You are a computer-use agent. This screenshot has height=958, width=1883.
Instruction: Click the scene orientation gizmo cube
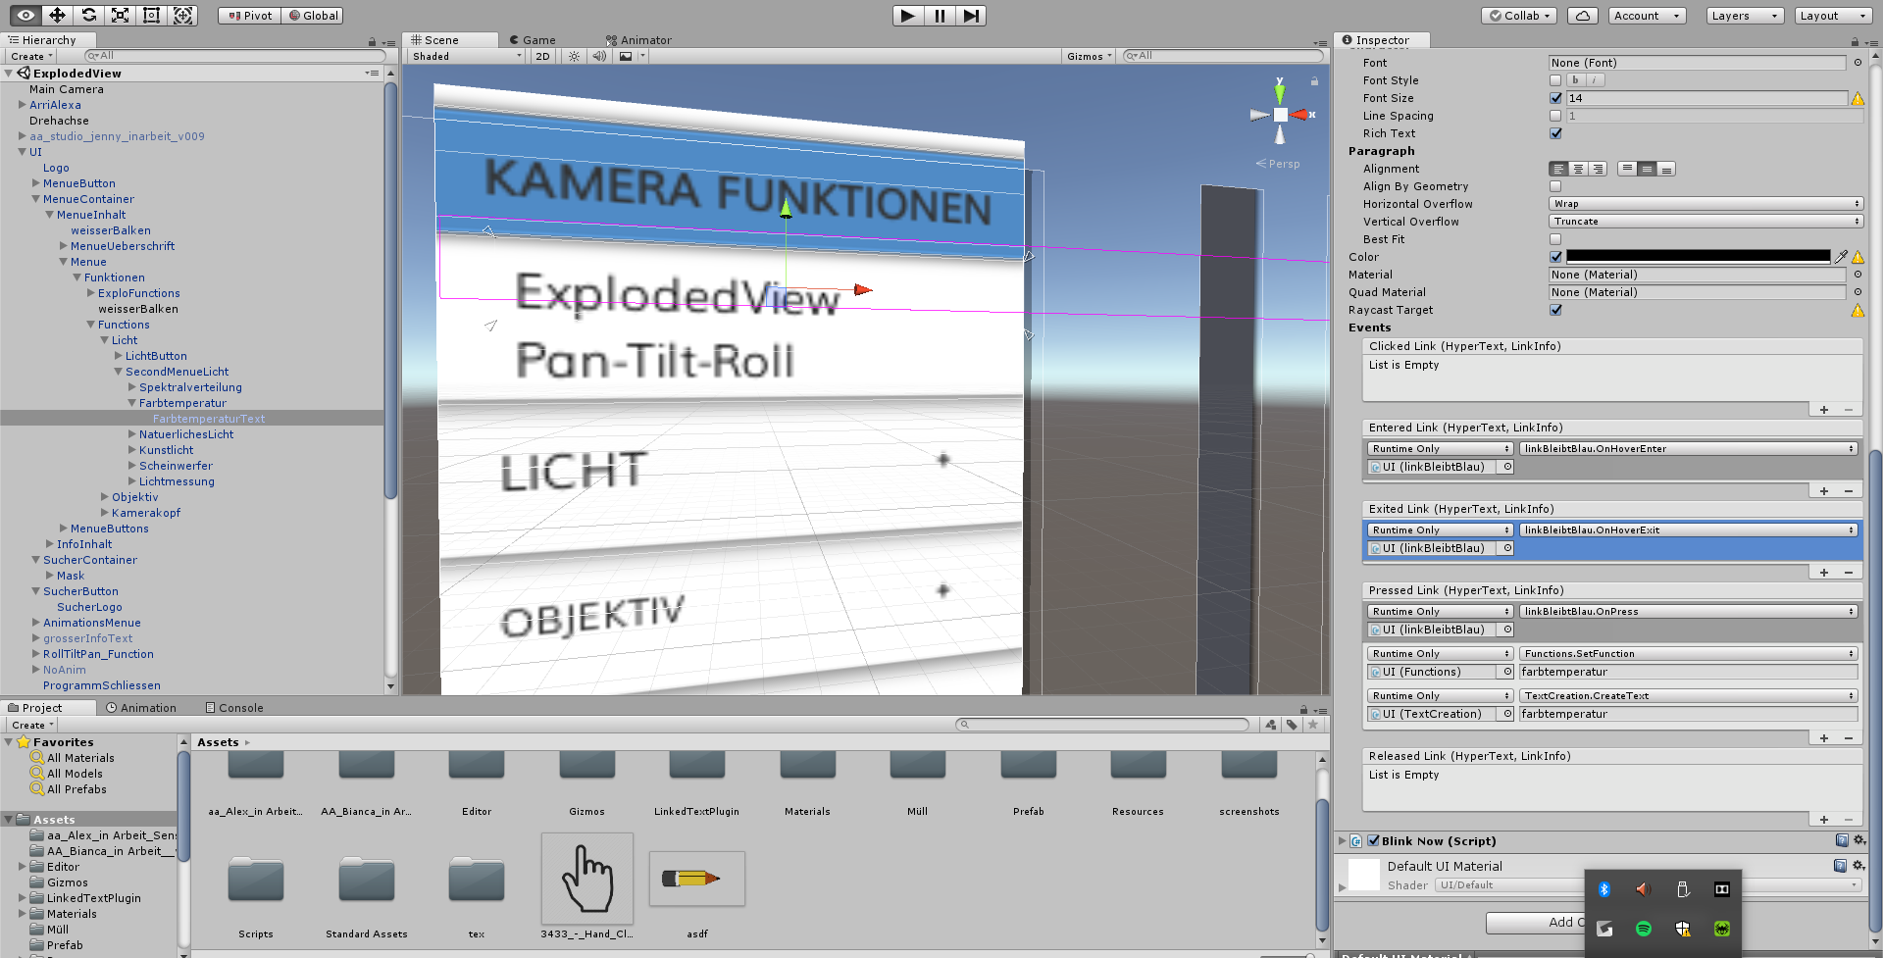click(x=1280, y=115)
